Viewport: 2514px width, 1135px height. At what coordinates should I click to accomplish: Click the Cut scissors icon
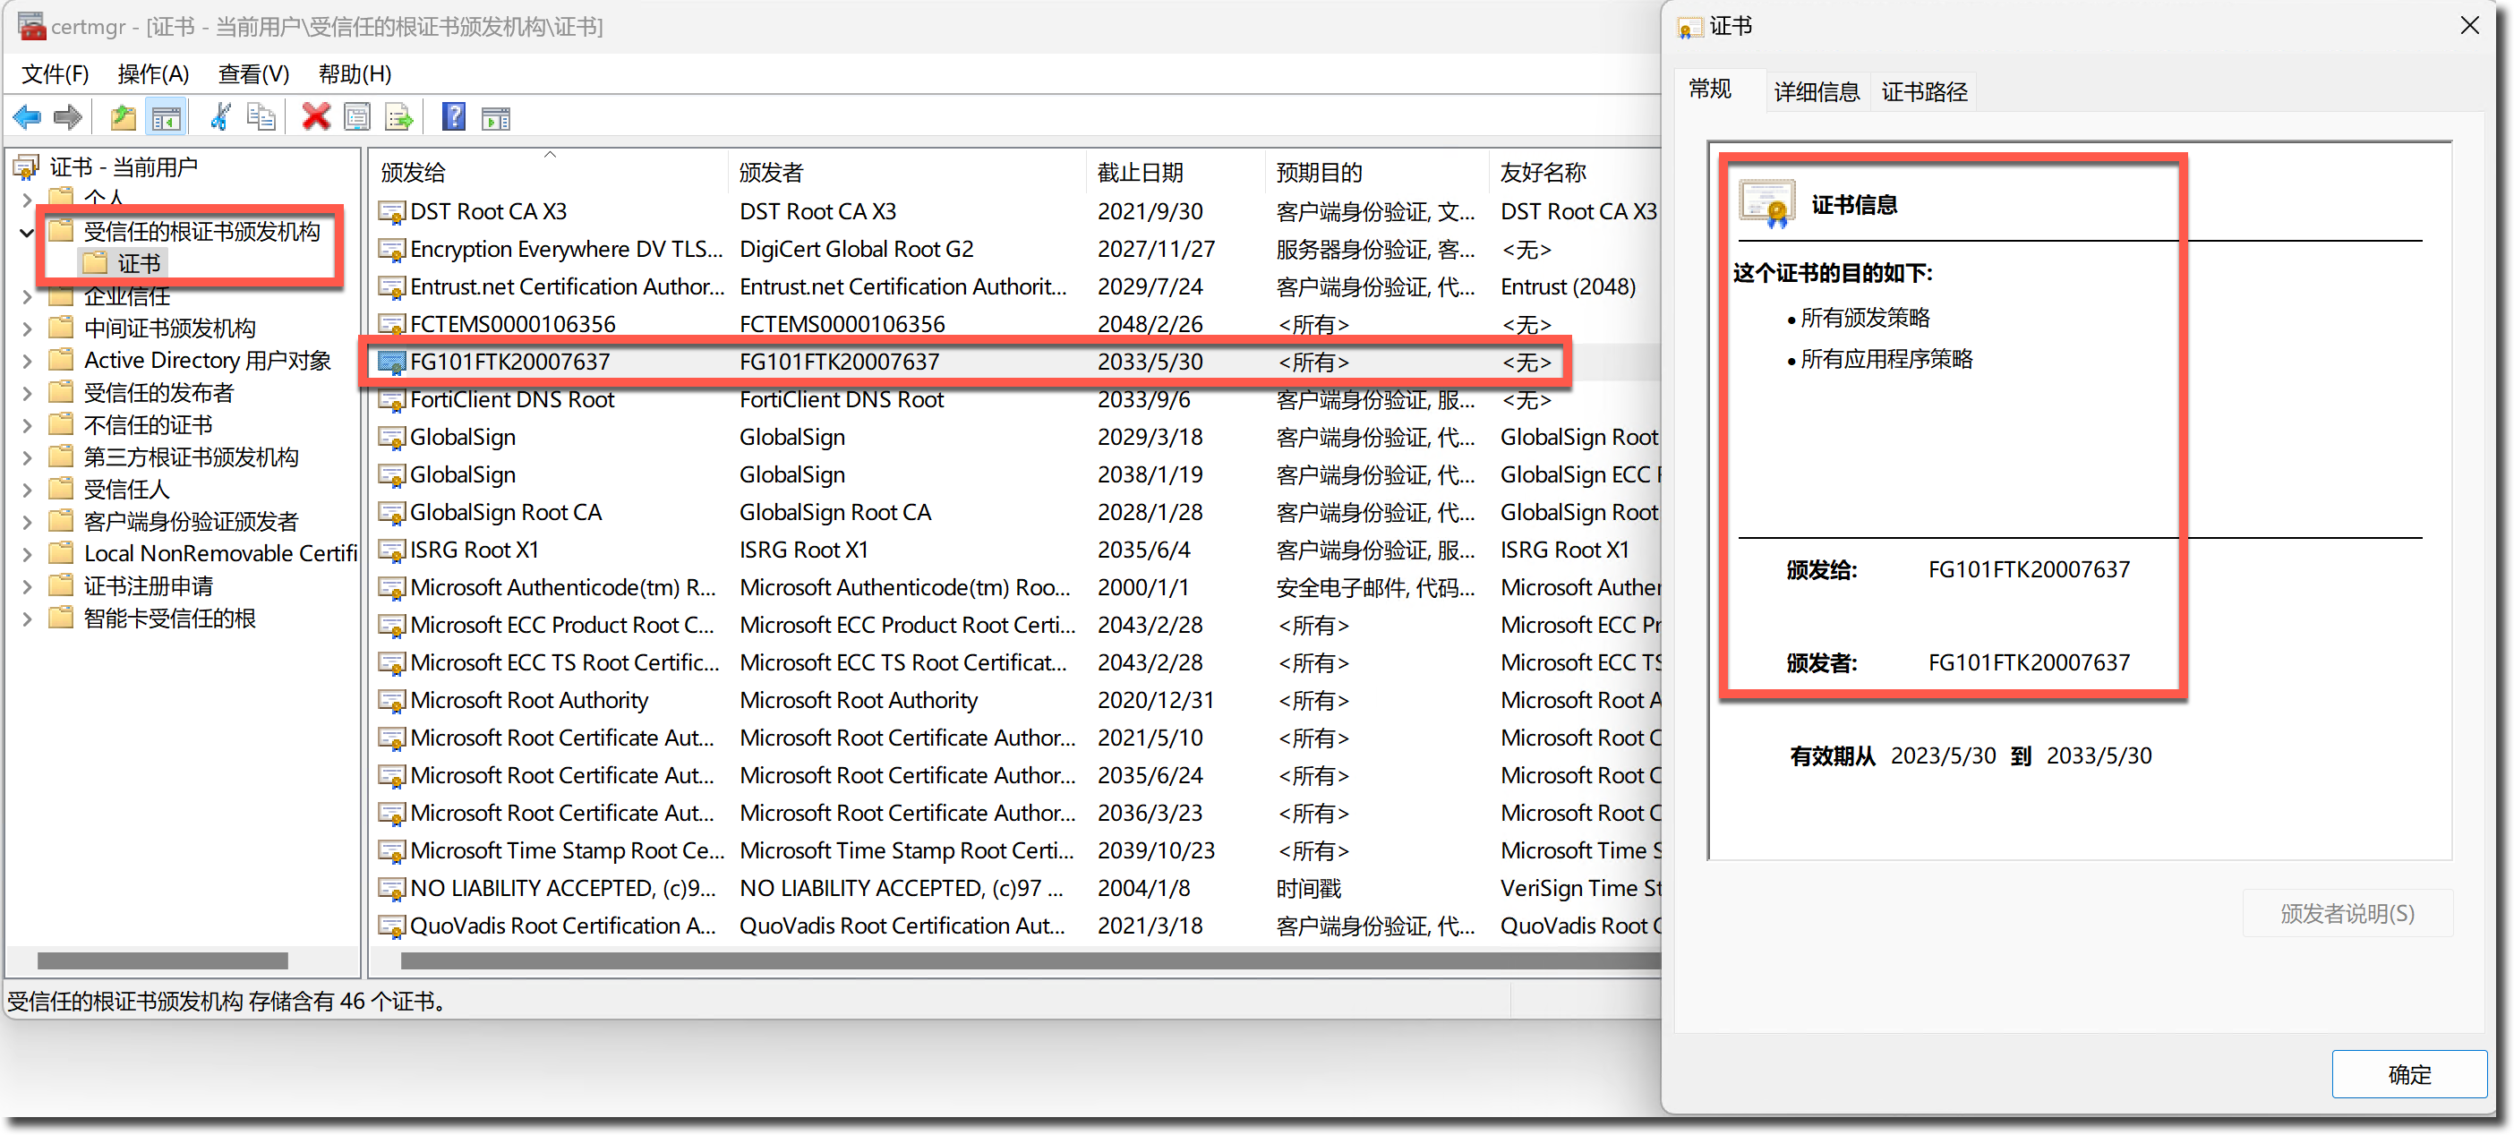pos(220,117)
